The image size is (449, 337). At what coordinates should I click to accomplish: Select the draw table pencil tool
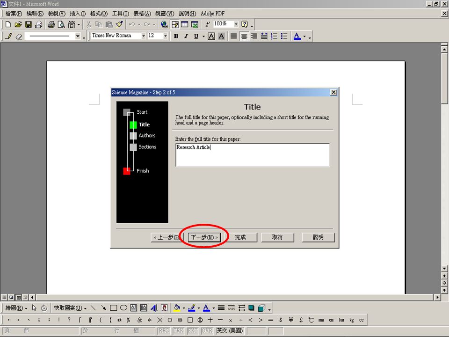click(8, 36)
